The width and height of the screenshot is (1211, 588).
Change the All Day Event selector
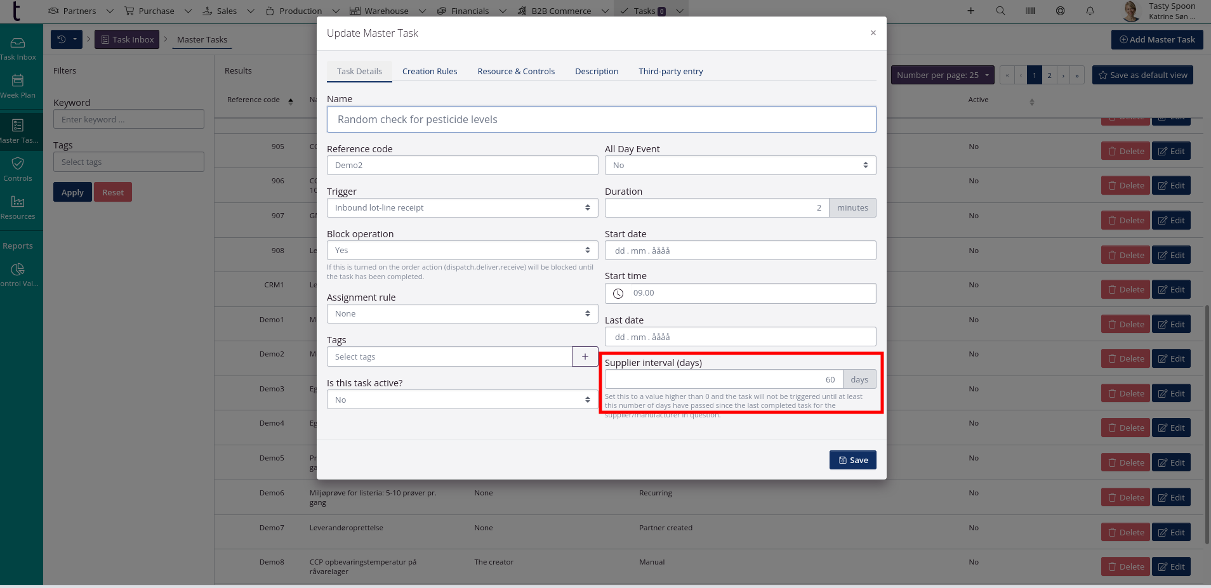(740, 165)
